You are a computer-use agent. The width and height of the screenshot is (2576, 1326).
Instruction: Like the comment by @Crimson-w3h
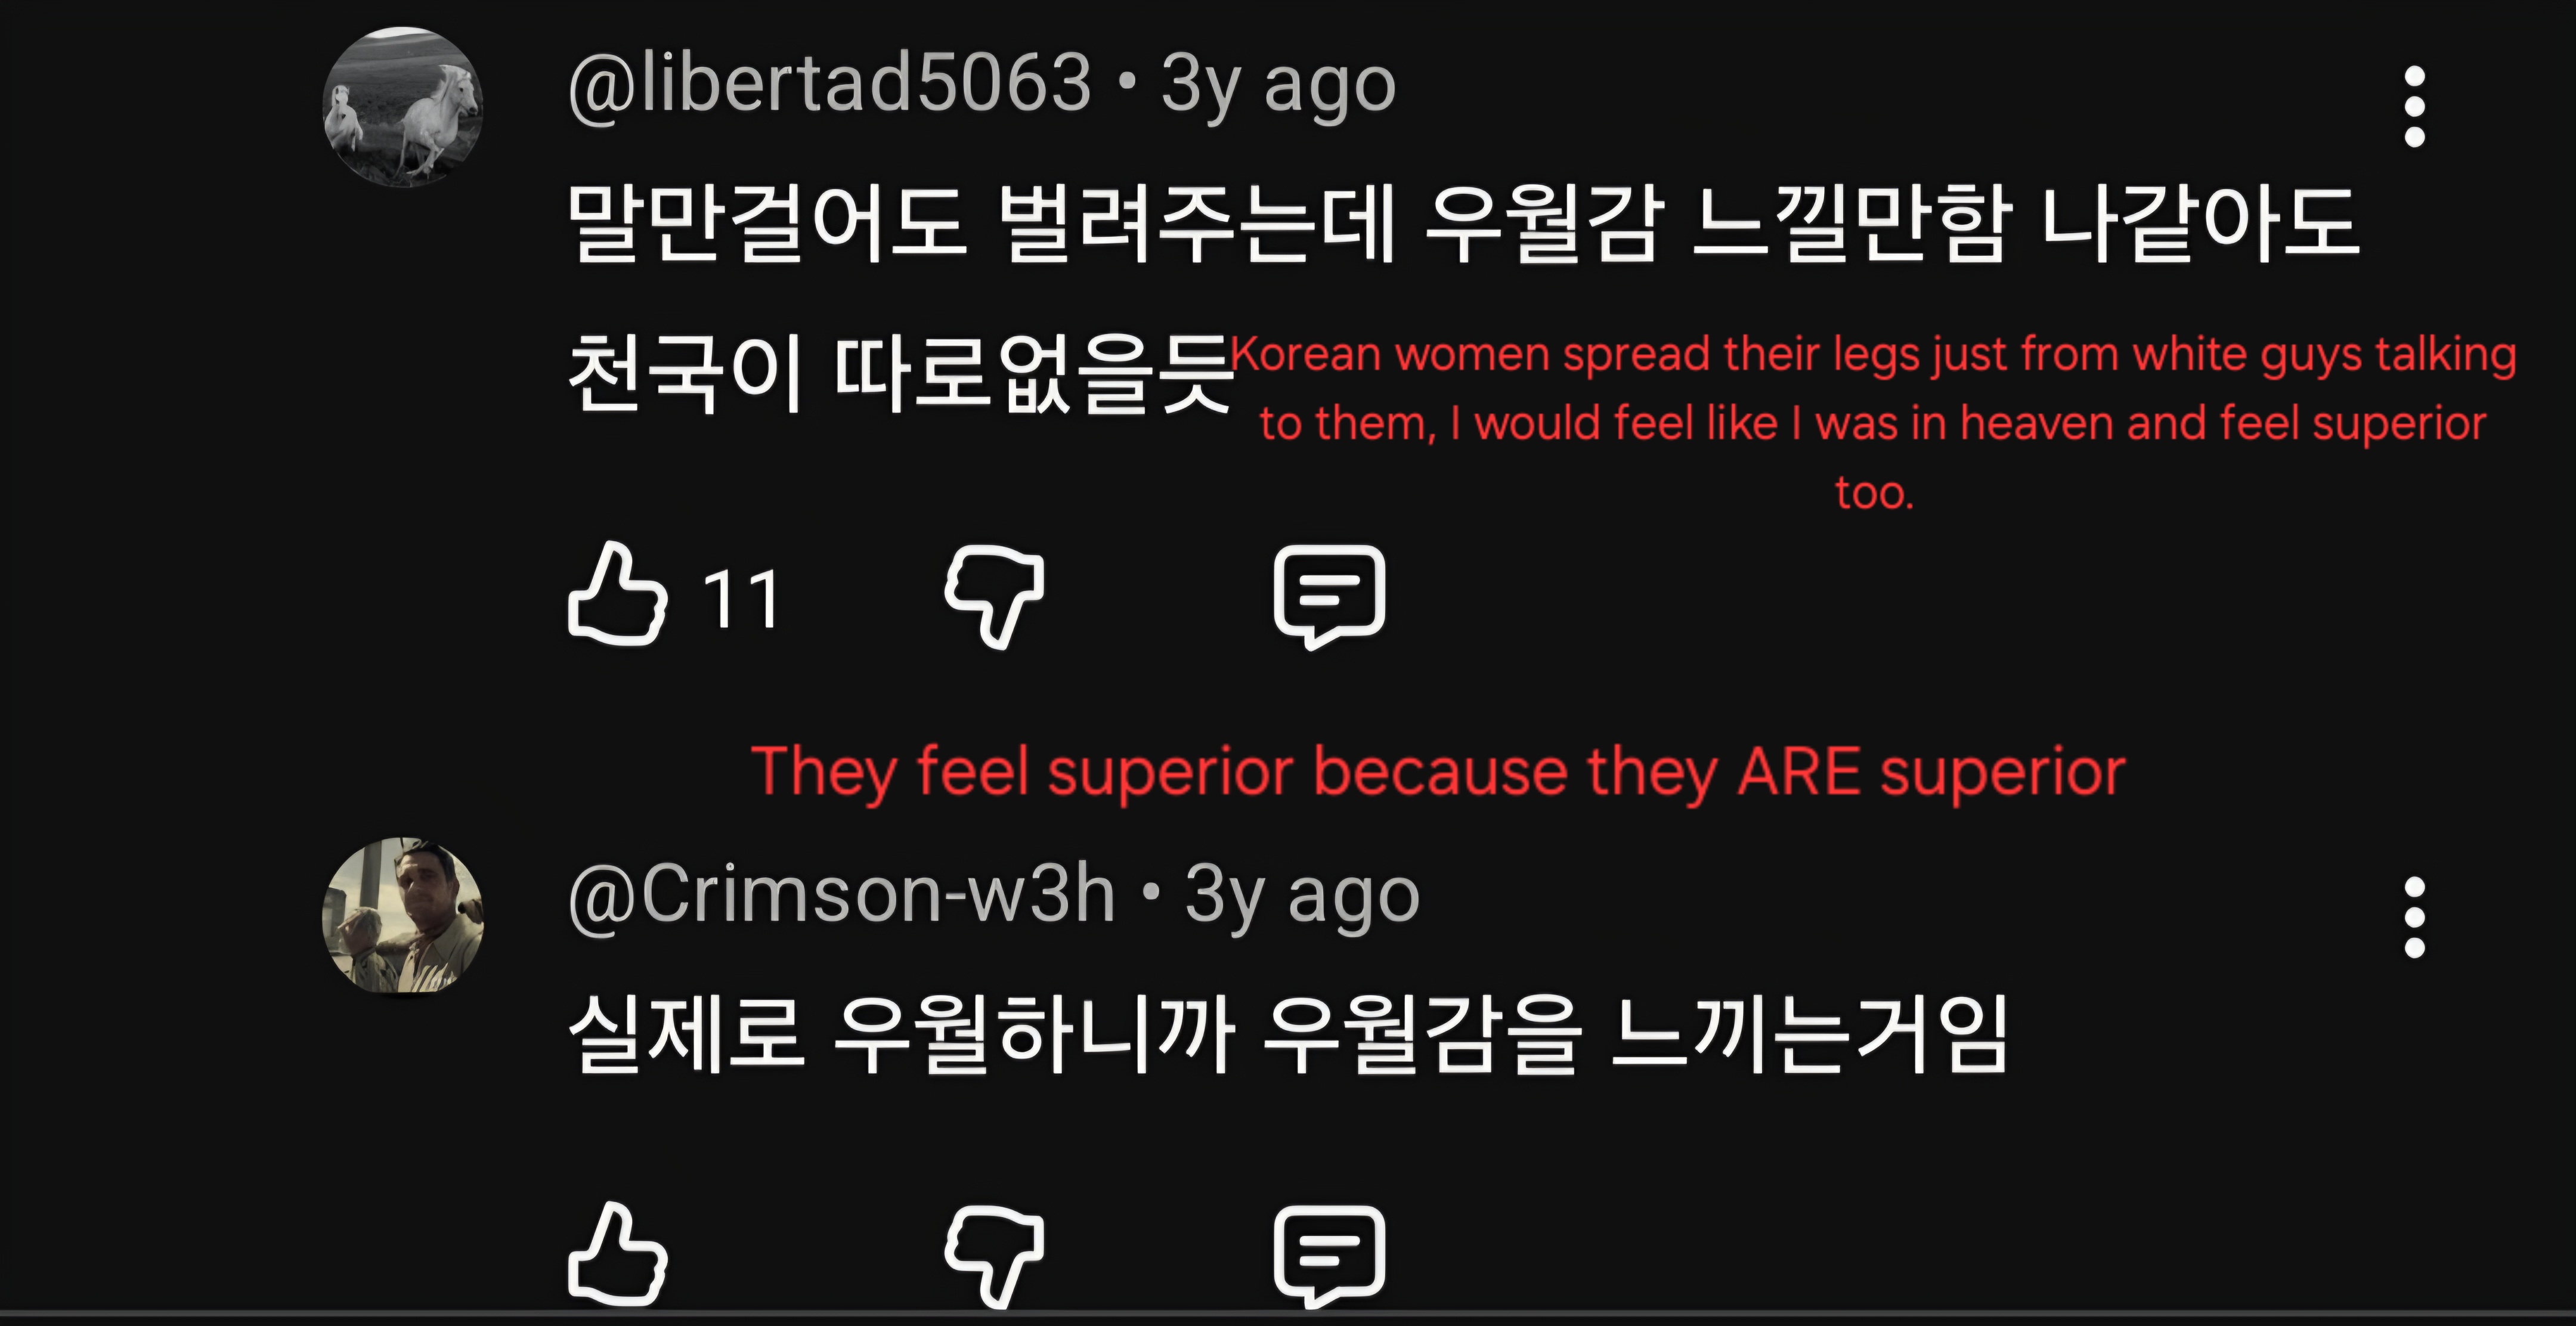(617, 1254)
